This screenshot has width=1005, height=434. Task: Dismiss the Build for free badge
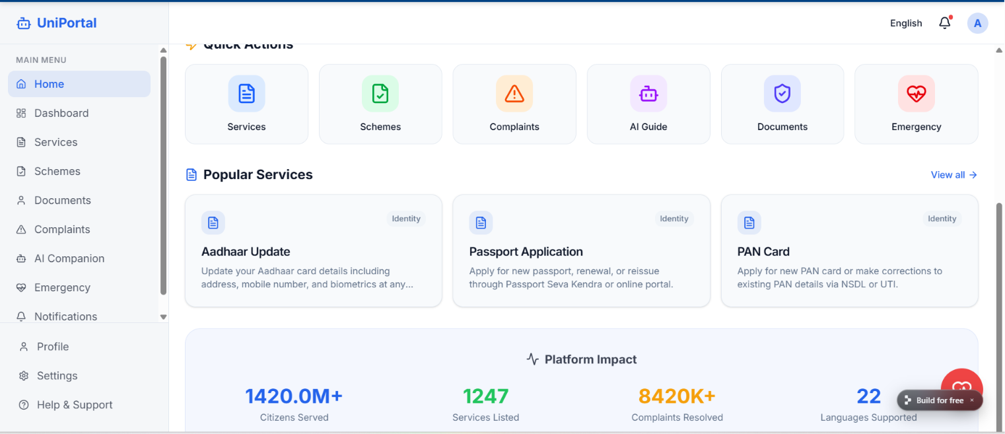[972, 400]
